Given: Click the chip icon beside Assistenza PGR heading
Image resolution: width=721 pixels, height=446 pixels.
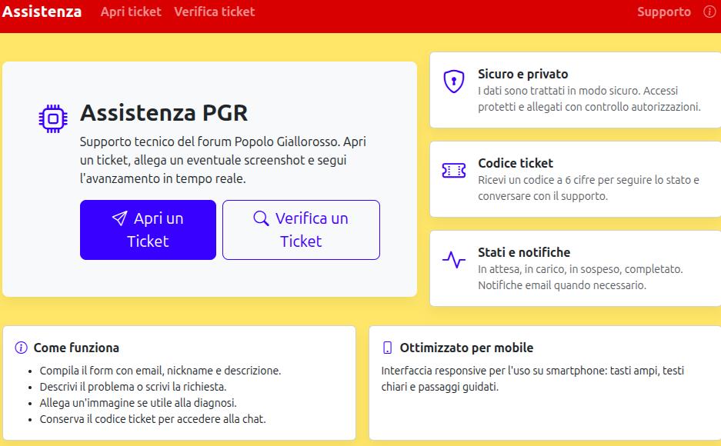Looking at the screenshot, I should click(52, 117).
